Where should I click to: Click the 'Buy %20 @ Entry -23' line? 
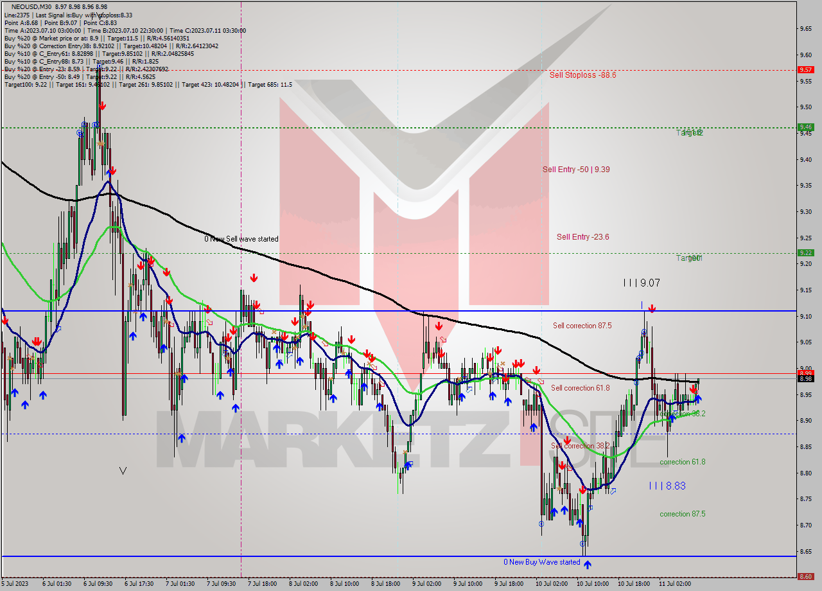tap(86, 69)
